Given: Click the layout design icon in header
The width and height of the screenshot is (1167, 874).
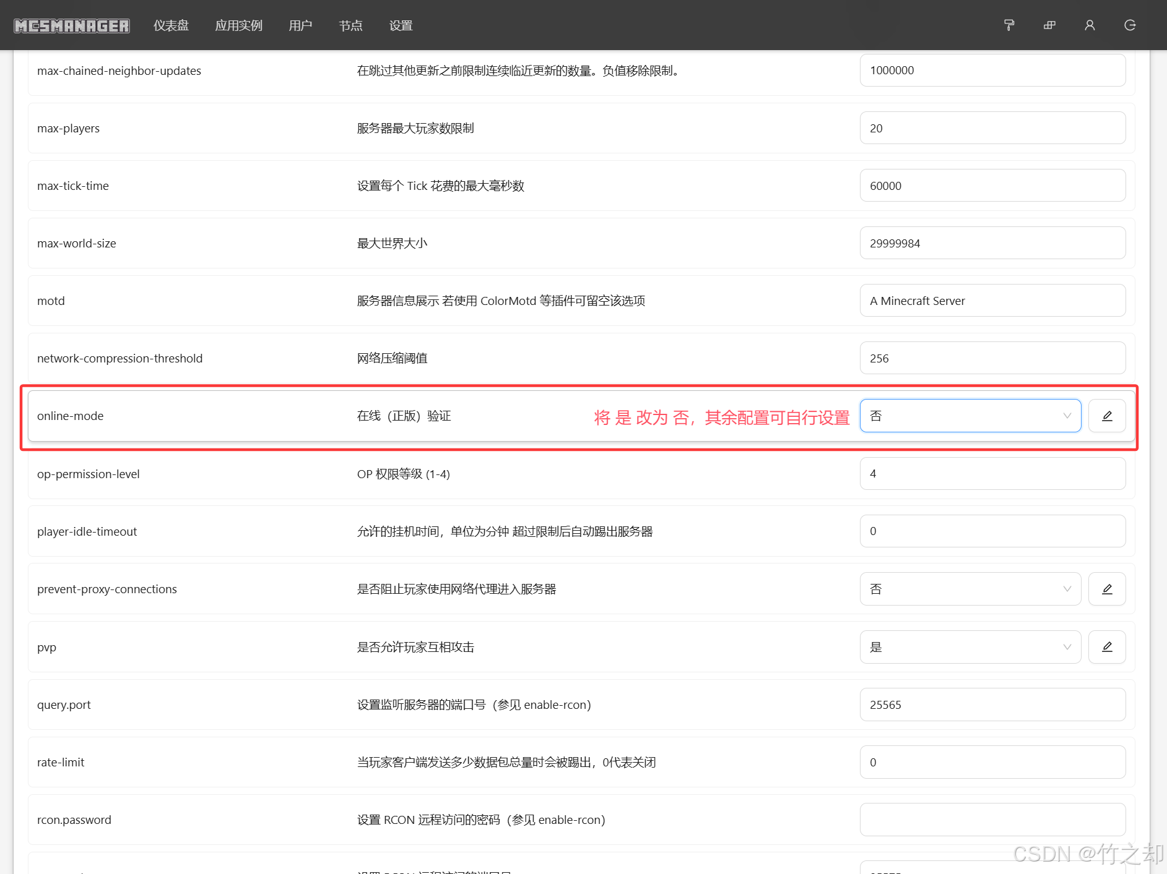Looking at the screenshot, I should coord(1049,25).
